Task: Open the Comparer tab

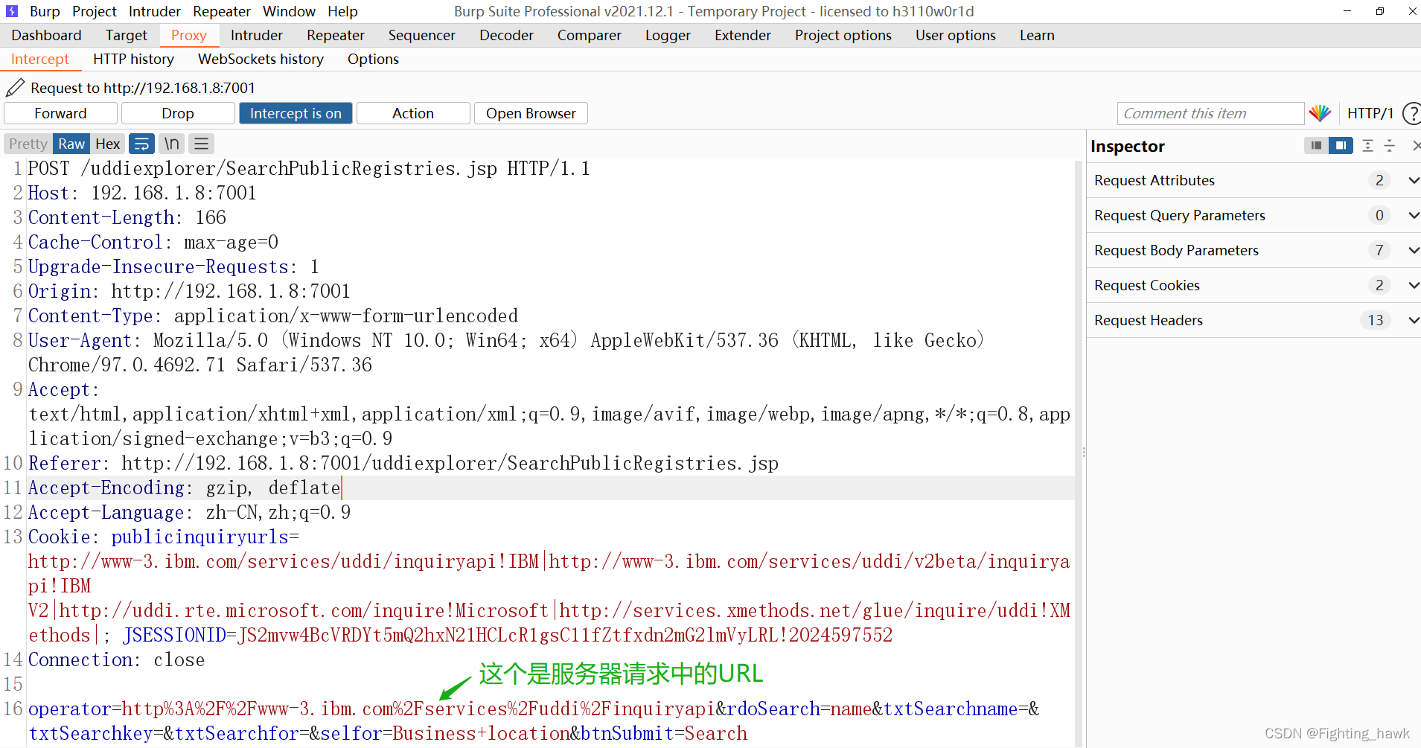Action: click(x=590, y=35)
